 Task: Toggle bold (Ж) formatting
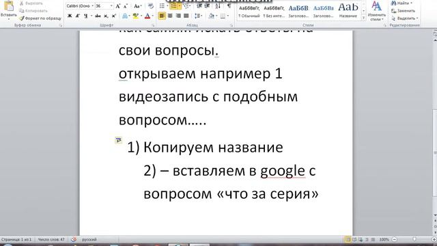(70, 16)
